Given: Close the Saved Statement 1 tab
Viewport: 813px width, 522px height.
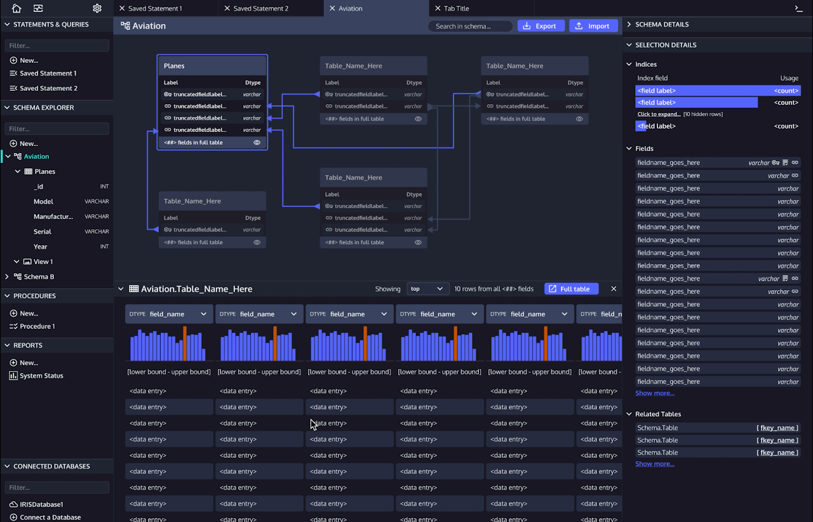Looking at the screenshot, I should [122, 9].
